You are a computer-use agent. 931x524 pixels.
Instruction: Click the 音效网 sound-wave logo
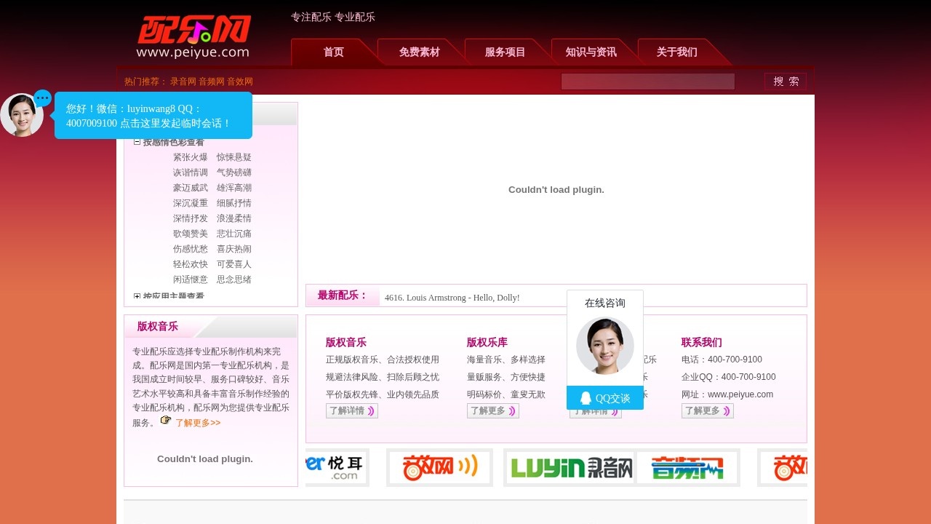[440, 468]
